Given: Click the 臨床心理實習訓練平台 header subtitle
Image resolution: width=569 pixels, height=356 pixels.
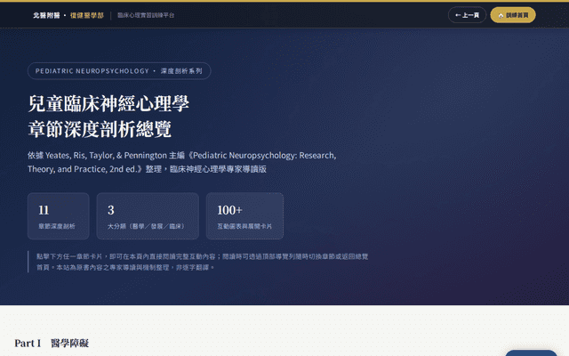Looking at the screenshot, I should [x=146, y=15].
